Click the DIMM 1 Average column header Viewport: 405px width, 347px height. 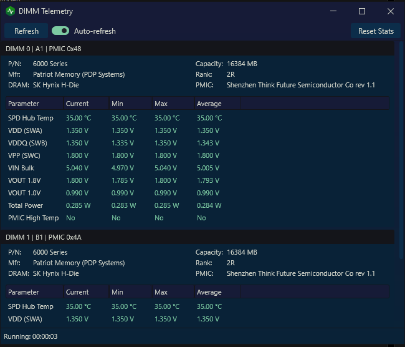pos(217,292)
